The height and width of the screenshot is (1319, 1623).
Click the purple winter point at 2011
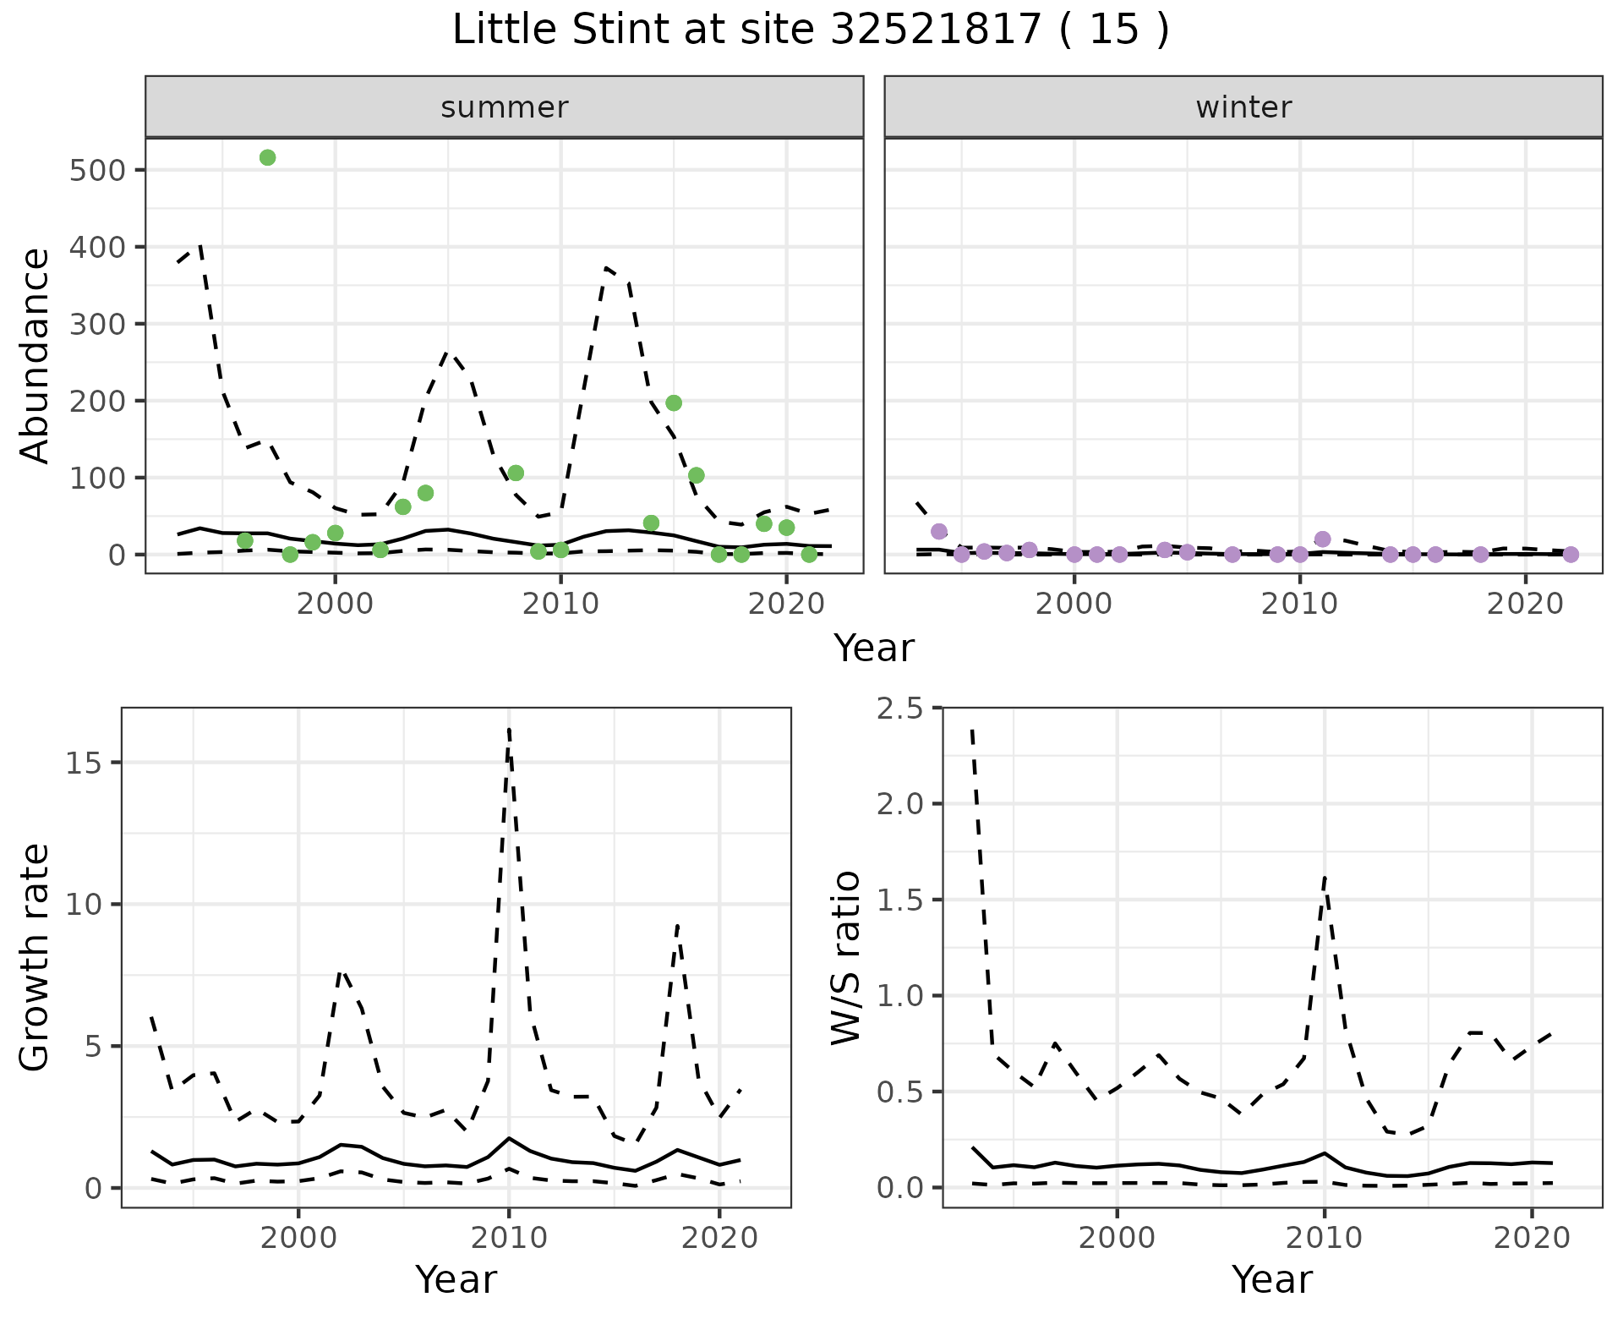click(x=1323, y=539)
